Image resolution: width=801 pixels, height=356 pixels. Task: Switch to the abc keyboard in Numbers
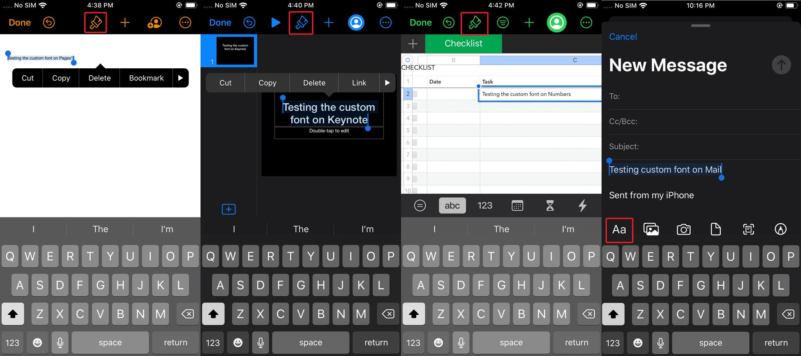452,206
